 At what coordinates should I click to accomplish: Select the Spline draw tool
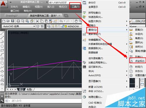pos(2,67)
